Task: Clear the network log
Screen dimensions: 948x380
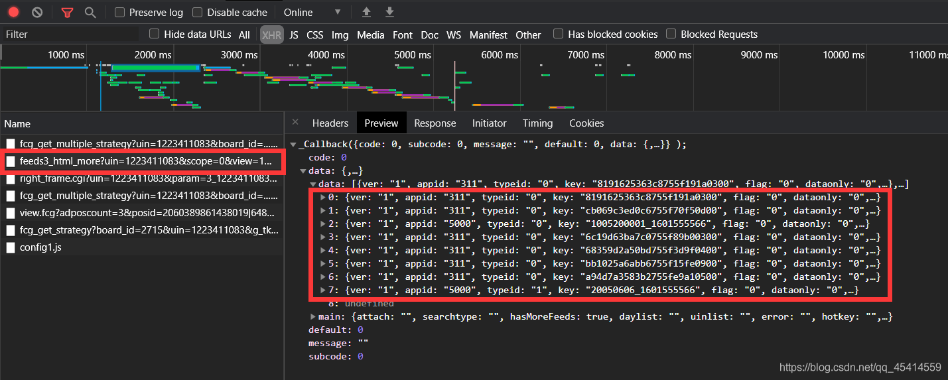Action: (x=37, y=12)
